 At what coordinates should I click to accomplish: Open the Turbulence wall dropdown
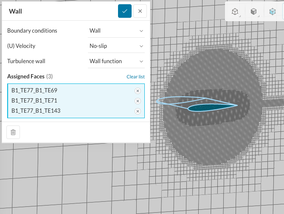click(116, 61)
